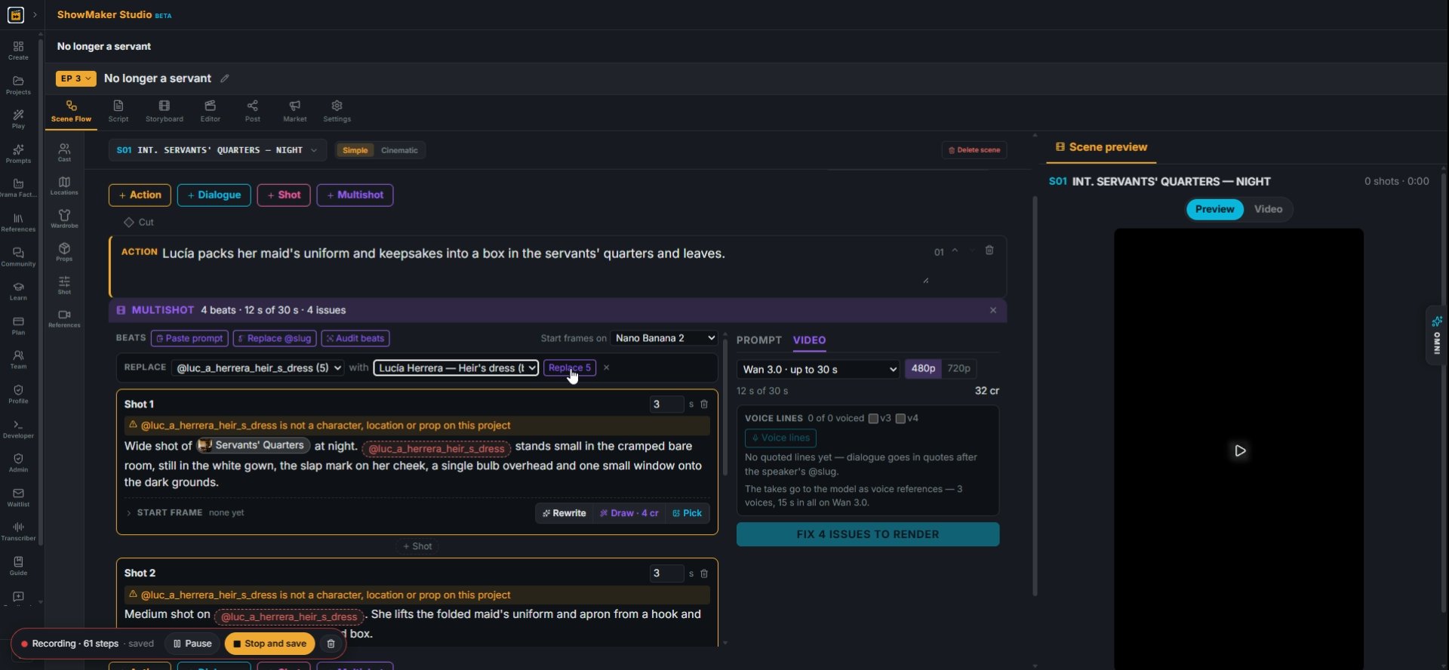Enable the v3 voice checkbox
The height and width of the screenshot is (670, 1449).
(873, 419)
